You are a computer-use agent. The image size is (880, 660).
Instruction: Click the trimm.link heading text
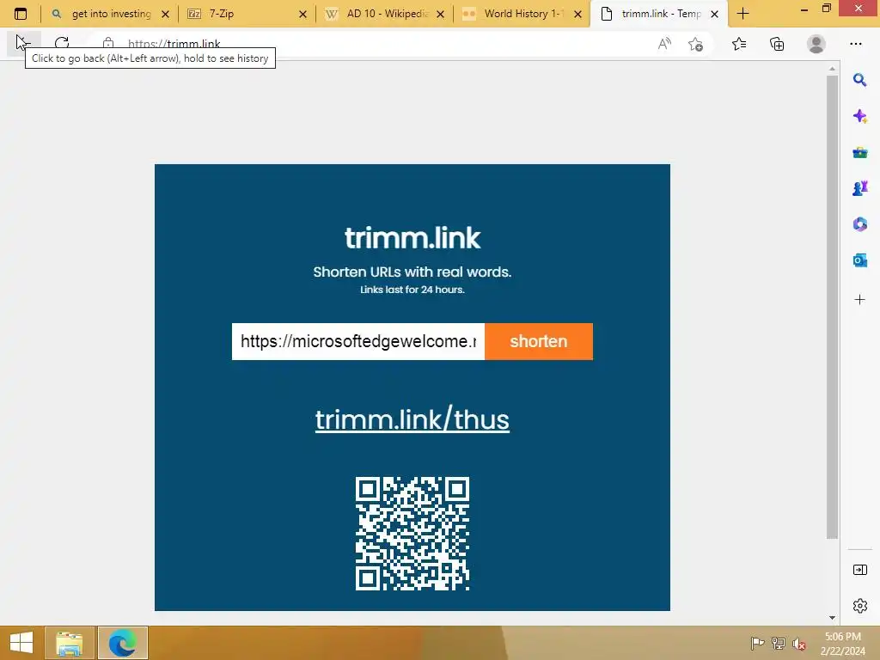(412, 238)
